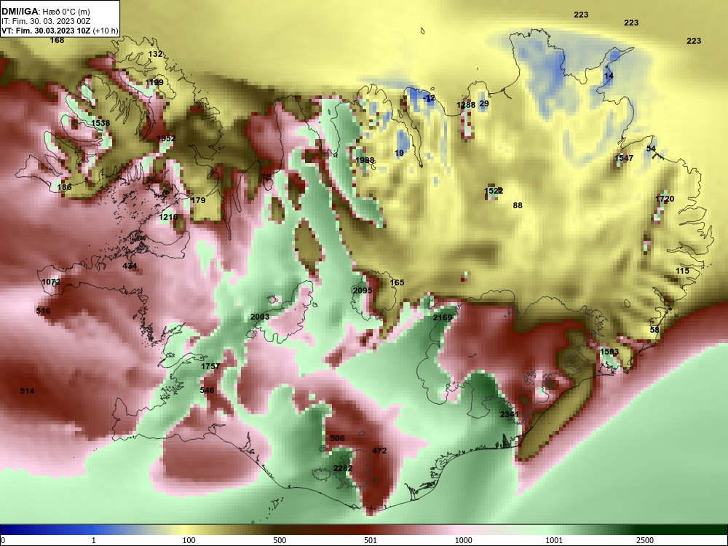Viewport: 728px width, 546px height.
Task: Select the map value 54
Action: tap(651, 149)
